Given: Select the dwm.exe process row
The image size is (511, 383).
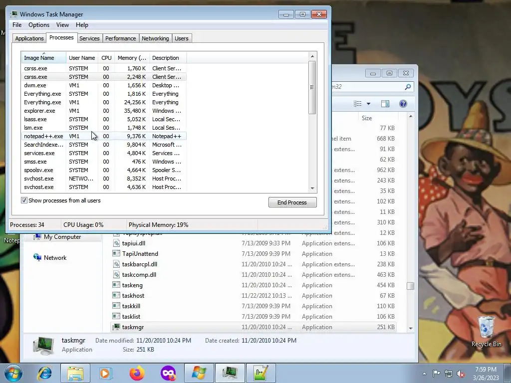Looking at the screenshot, I should [x=104, y=85].
